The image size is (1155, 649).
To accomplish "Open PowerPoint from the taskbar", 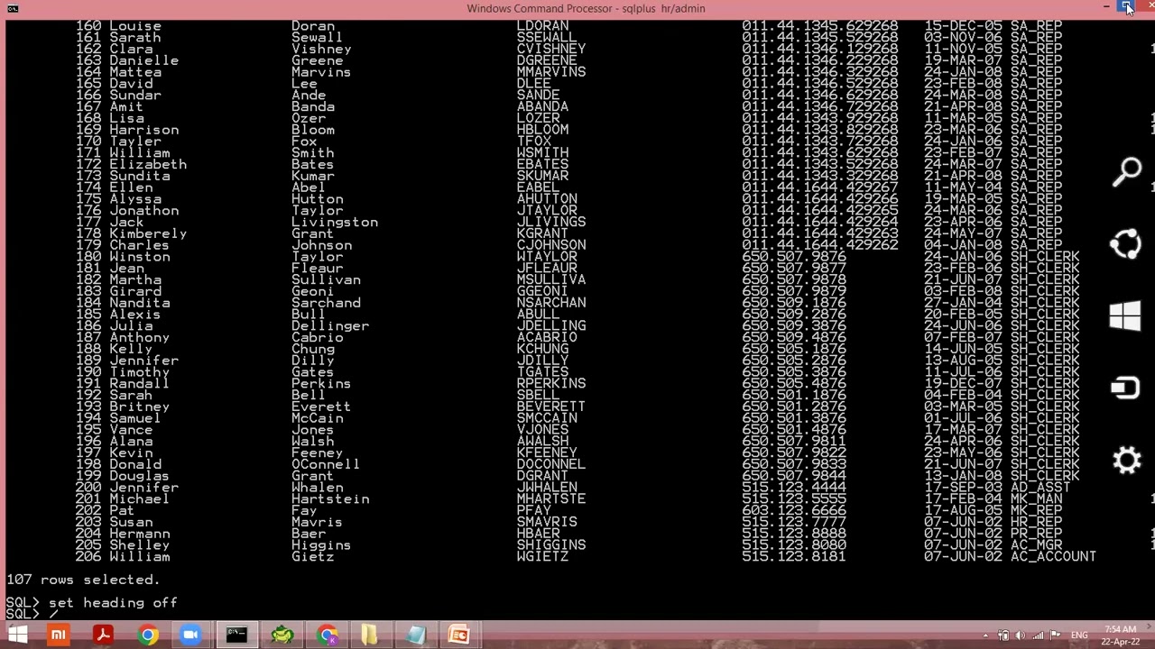I will pyautogui.click(x=458, y=635).
